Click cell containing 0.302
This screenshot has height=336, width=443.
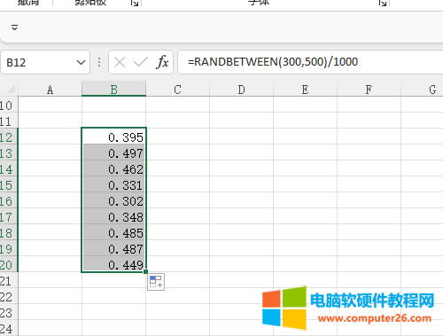pos(113,201)
